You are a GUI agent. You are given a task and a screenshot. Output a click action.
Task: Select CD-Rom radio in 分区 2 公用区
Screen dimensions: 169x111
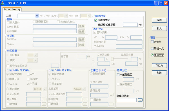point(50,79)
